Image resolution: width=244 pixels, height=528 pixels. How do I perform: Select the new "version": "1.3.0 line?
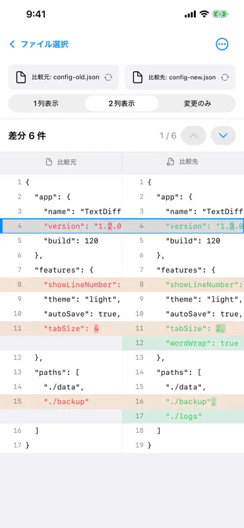click(183, 226)
